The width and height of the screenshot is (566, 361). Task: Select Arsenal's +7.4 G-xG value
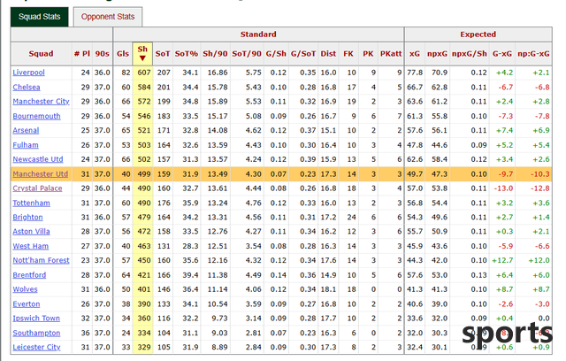click(x=505, y=130)
